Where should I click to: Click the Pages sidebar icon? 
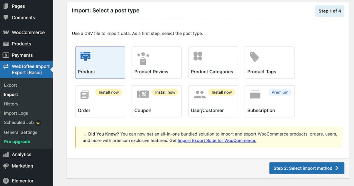coord(6,6)
